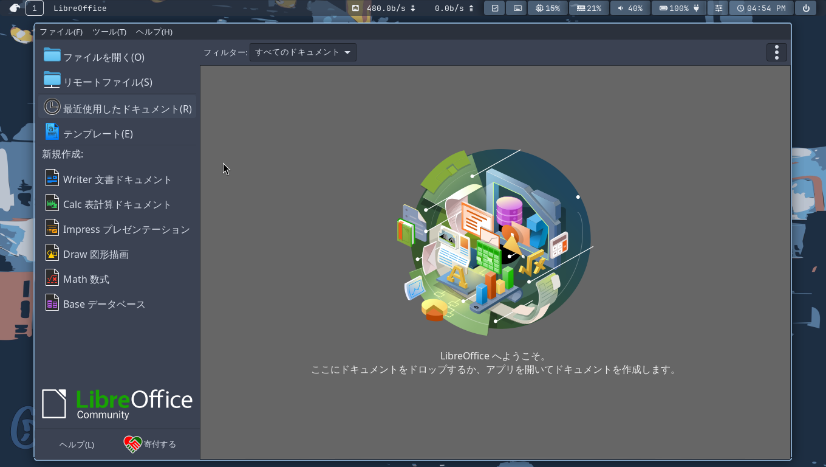
Task: Click the LibreOffice welcome illustration
Action: 495,242
